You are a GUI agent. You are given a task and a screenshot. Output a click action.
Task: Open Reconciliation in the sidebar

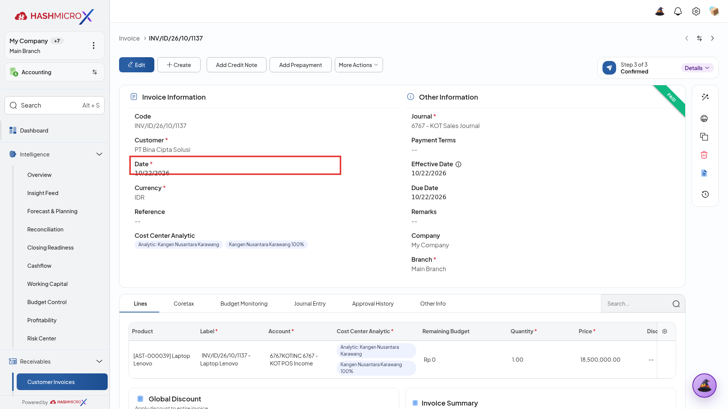pyautogui.click(x=45, y=229)
